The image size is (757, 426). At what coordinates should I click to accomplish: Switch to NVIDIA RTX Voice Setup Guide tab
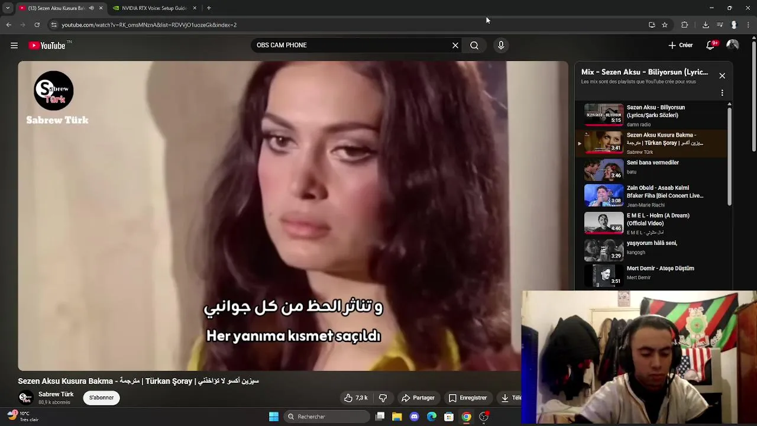coord(154,8)
